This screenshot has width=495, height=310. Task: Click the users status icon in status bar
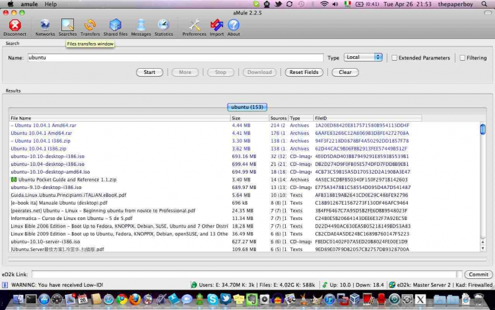tap(194, 285)
